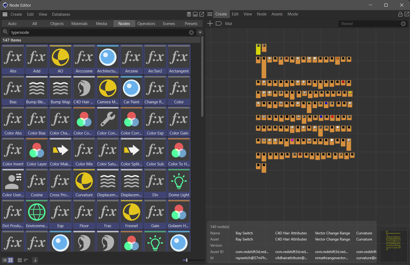Select the Curvature node asset
410x265 pixels.
point(84,183)
